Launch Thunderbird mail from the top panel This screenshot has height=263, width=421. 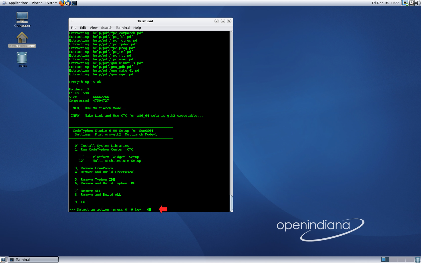click(68, 3)
